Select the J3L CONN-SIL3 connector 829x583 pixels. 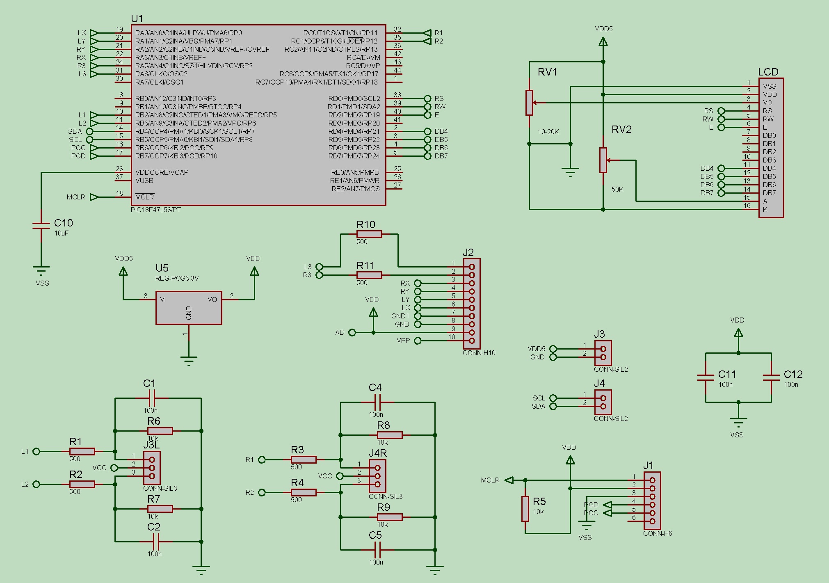152,468
